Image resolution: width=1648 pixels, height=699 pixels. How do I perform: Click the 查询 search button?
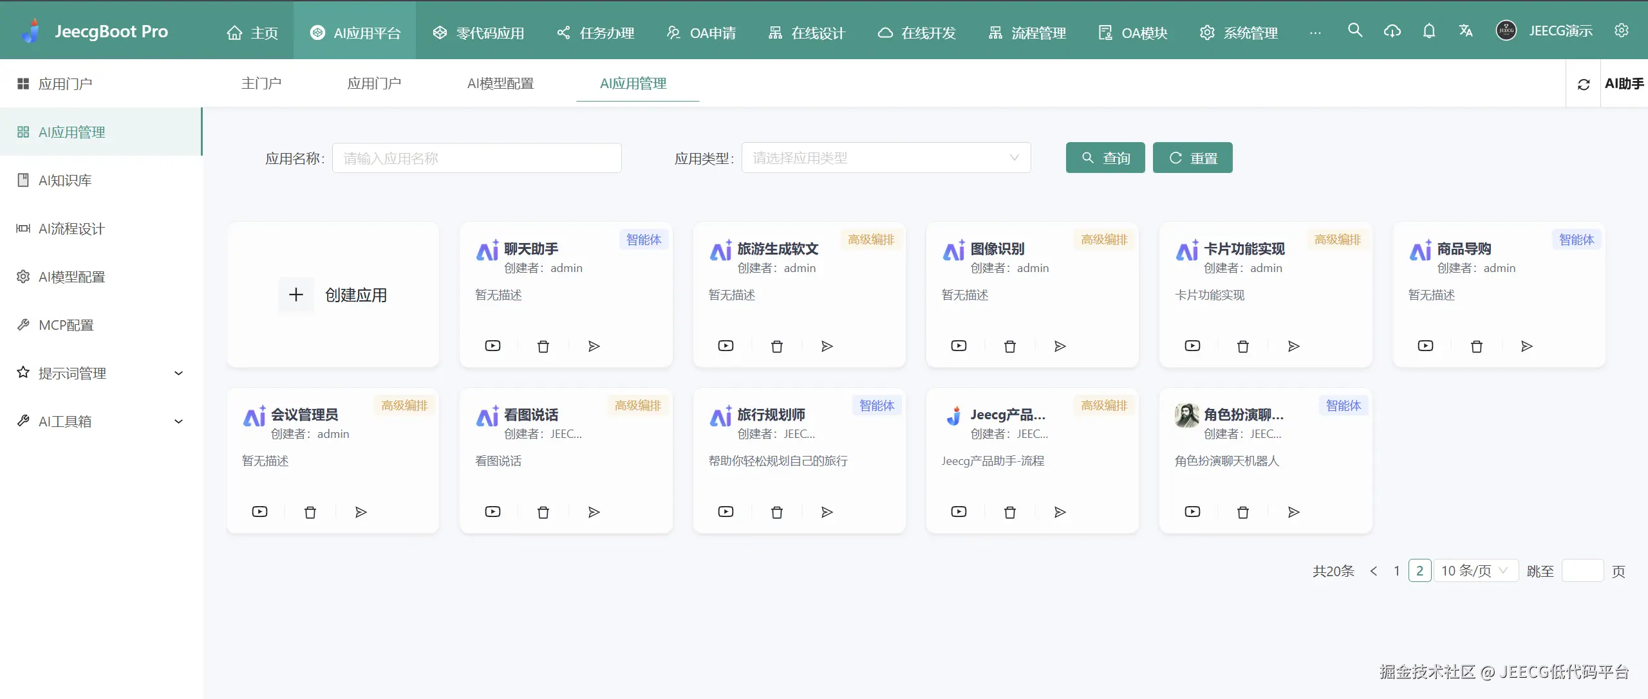(x=1105, y=158)
